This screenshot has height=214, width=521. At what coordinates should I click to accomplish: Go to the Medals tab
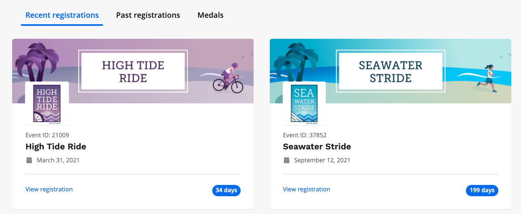210,15
